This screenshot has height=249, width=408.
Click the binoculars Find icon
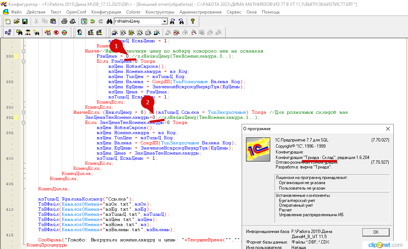(x=109, y=22)
